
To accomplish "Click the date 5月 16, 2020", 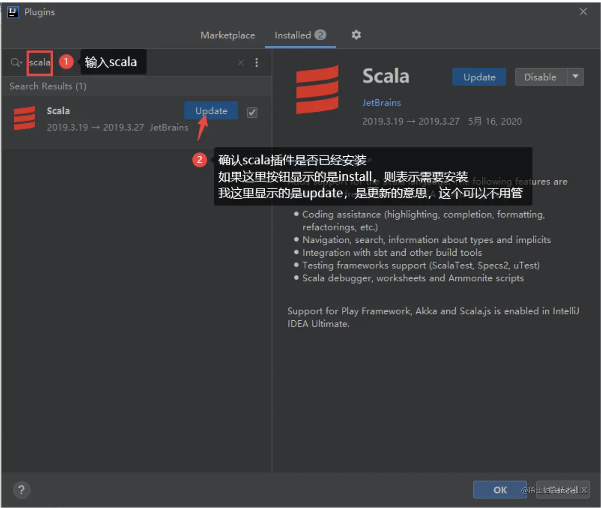I will tap(495, 121).
